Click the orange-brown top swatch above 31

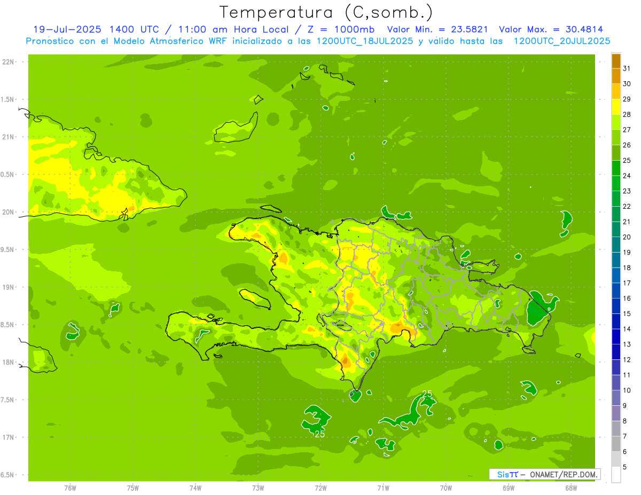(616, 61)
